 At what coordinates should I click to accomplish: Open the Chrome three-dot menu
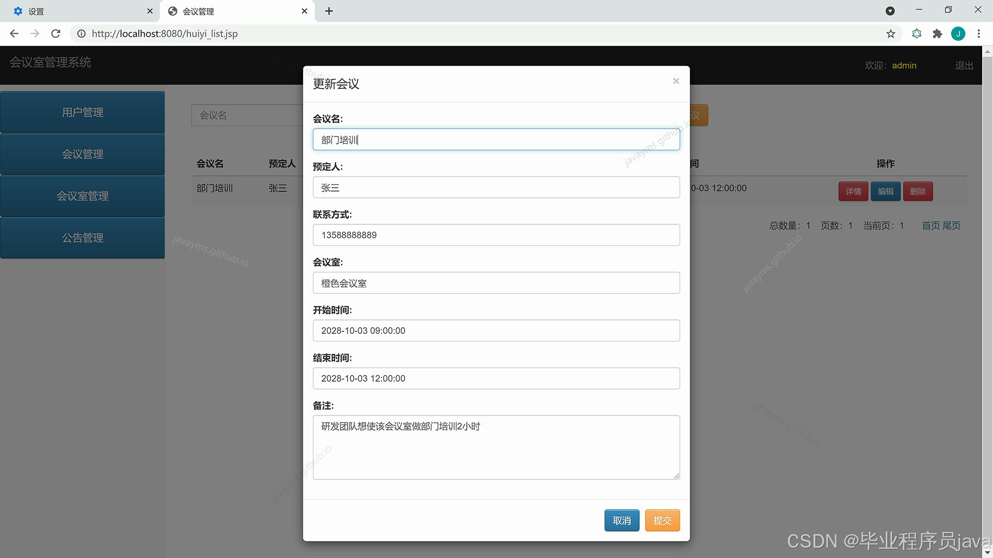pyautogui.click(x=979, y=34)
